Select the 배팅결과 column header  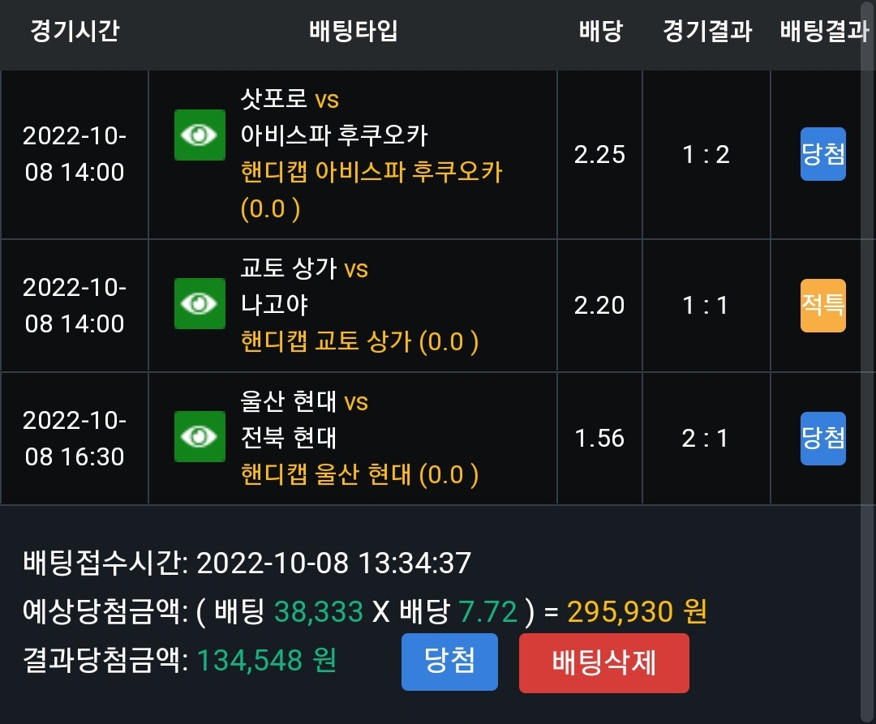point(825,31)
